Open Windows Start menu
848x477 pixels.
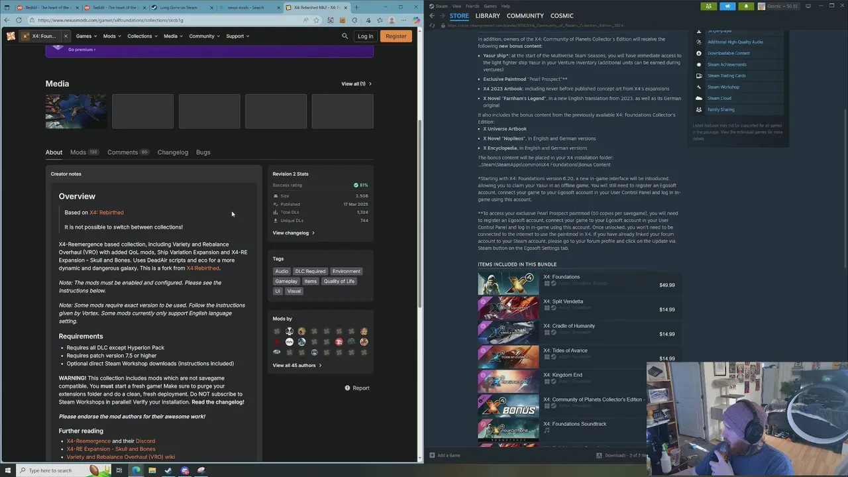(x=7, y=470)
